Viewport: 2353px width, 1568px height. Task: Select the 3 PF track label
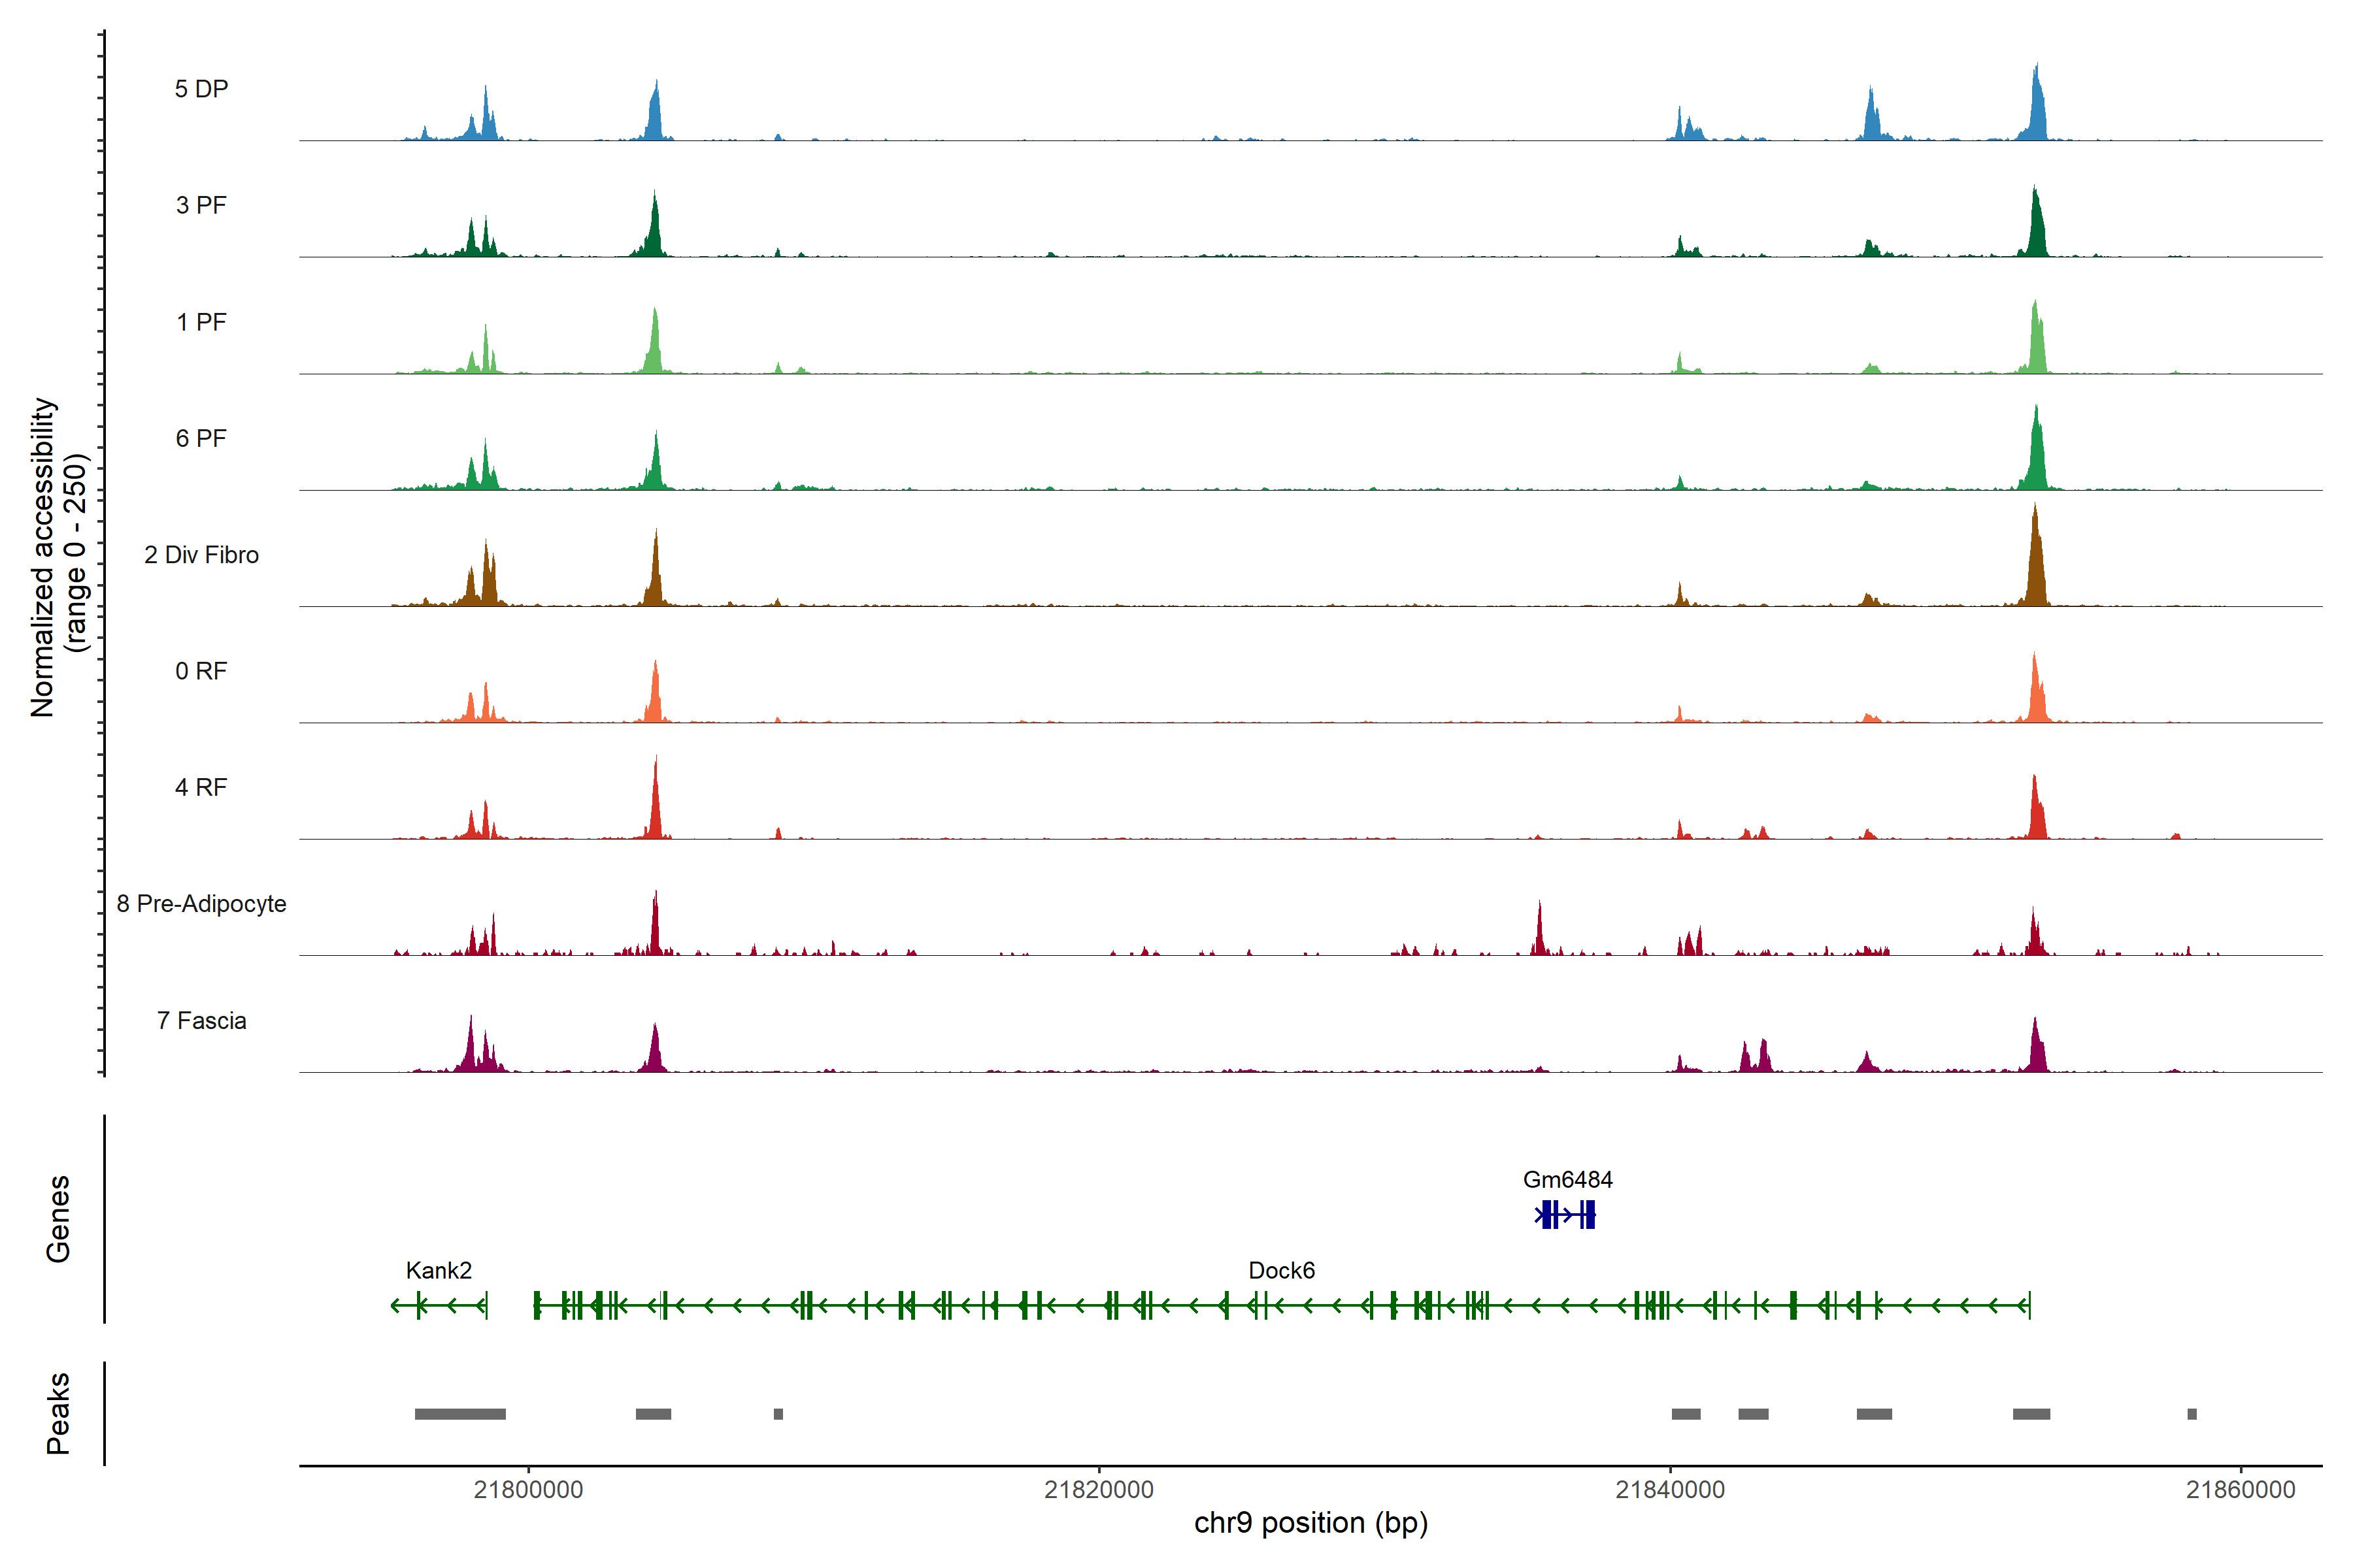pyautogui.click(x=201, y=205)
